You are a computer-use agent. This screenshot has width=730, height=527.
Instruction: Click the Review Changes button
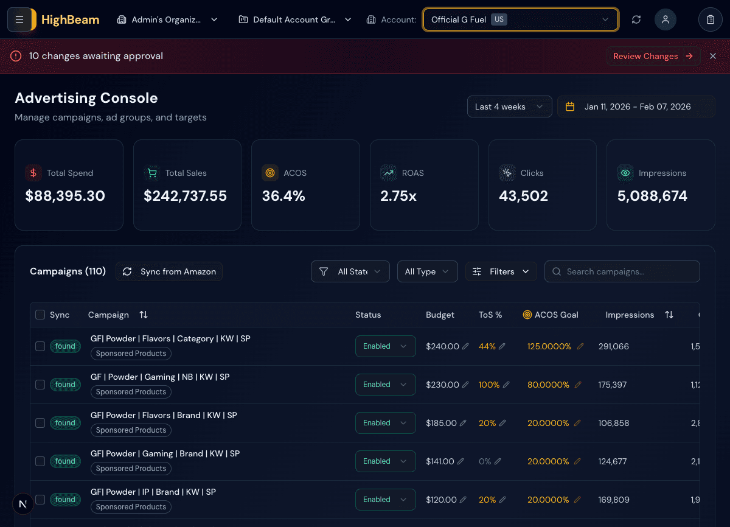coord(653,56)
